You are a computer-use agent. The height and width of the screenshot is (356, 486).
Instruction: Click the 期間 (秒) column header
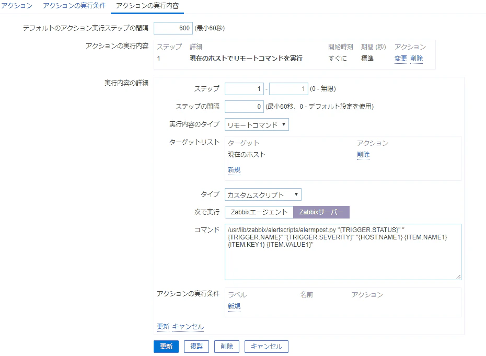(x=374, y=47)
